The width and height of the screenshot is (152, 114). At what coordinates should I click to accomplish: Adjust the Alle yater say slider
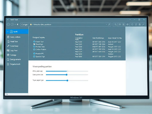pos(67,71)
